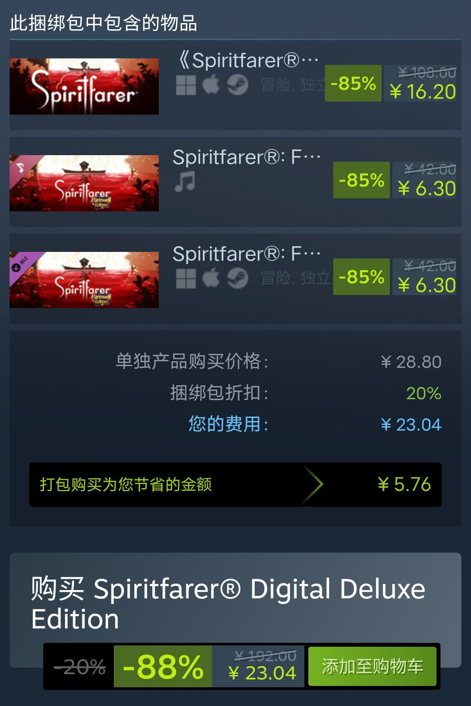The width and height of the screenshot is (471, 706).
Task: Click the -88% bundle discount badge
Action: click(x=163, y=666)
